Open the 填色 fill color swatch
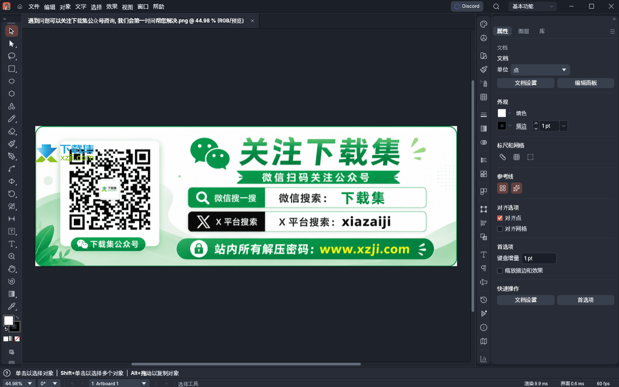 pos(502,113)
